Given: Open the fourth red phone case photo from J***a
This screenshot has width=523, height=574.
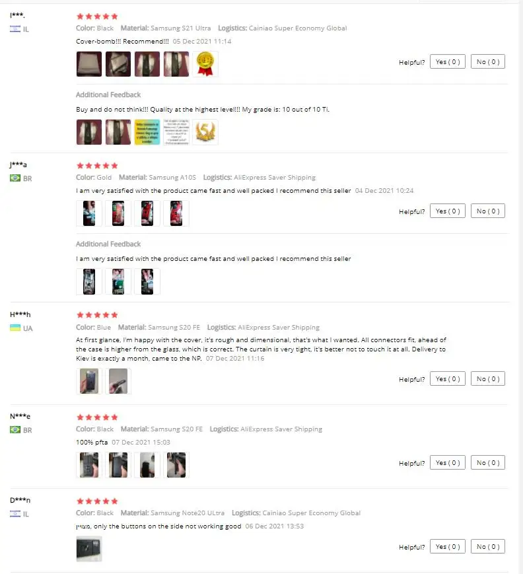Looking at the screenshot, I should 176,213.
